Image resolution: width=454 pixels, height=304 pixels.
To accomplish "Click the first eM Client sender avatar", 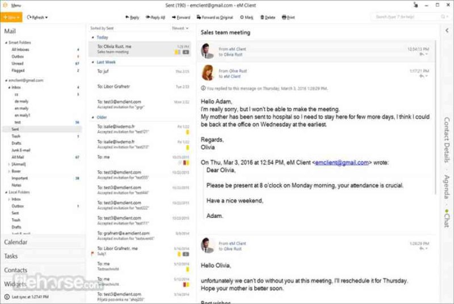I will [x=208, y=50].
